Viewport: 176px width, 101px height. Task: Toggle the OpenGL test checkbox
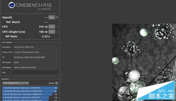coord(57,17)
